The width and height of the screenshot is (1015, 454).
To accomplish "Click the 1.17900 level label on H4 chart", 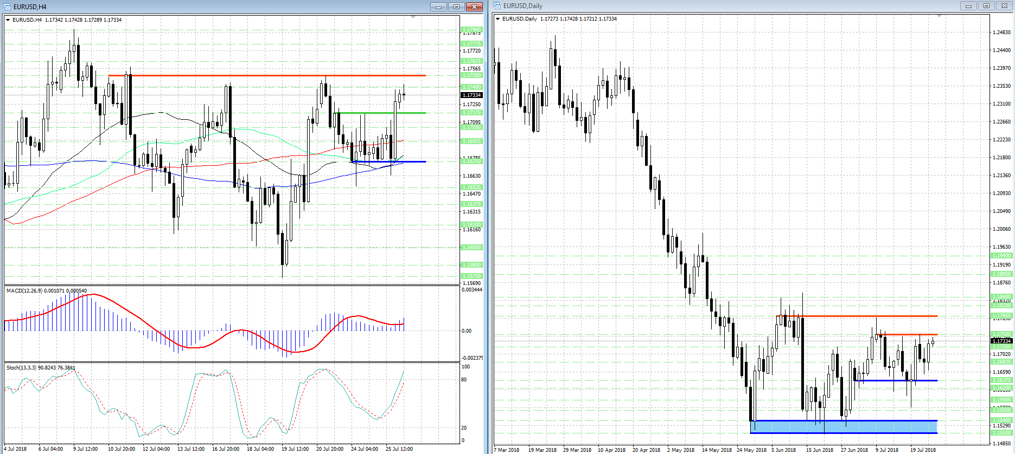I will tap(471, 30).
